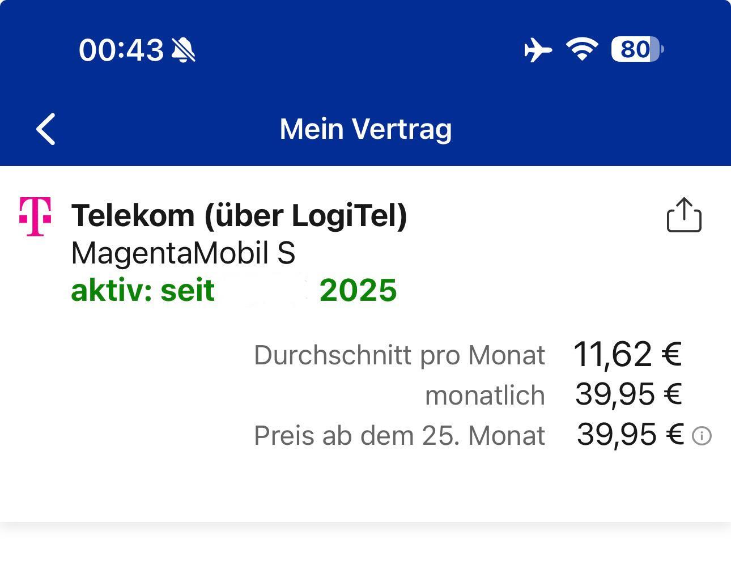Tap the Wi-Fi signal icon

[582, 49]
